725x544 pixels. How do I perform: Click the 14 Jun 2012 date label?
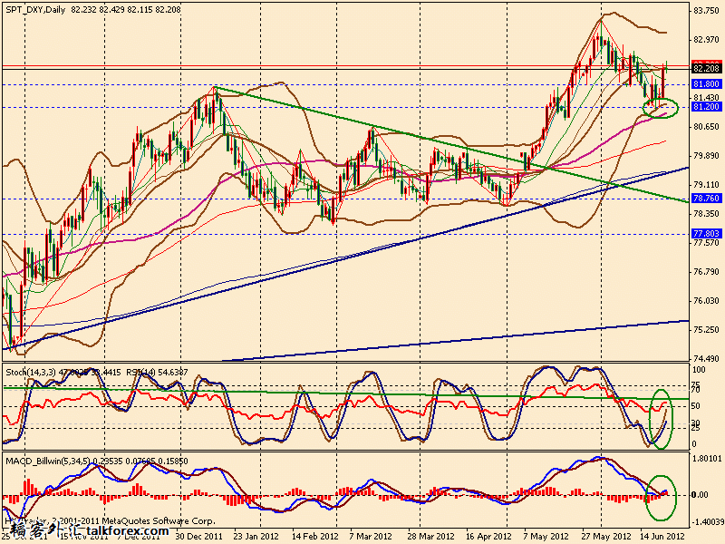tap(662, 537)
